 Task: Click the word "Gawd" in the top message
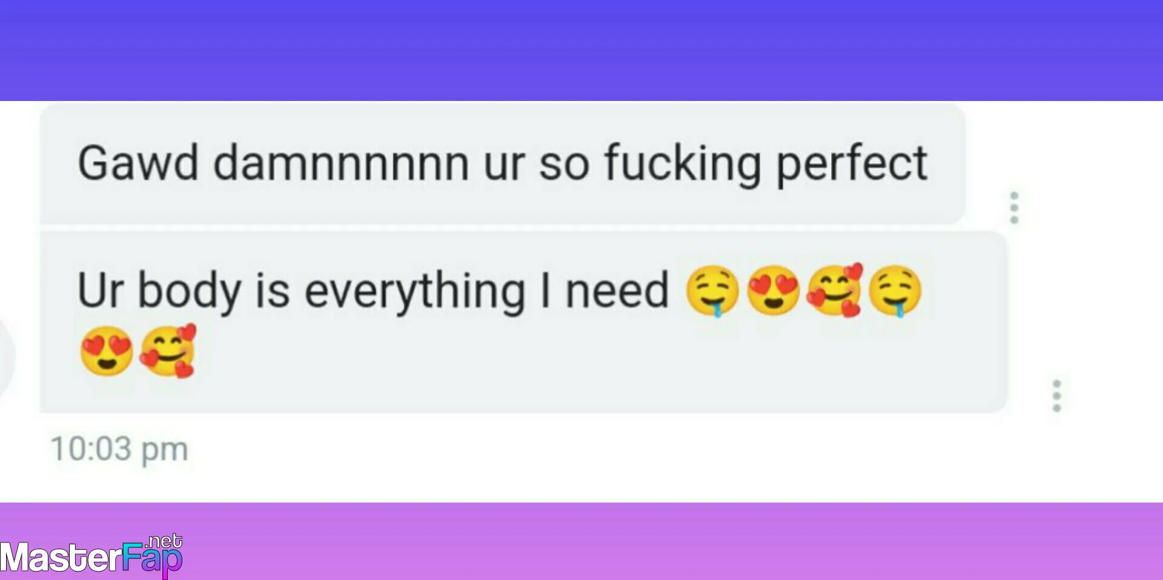pyautogui.click(x=138, y=163)
